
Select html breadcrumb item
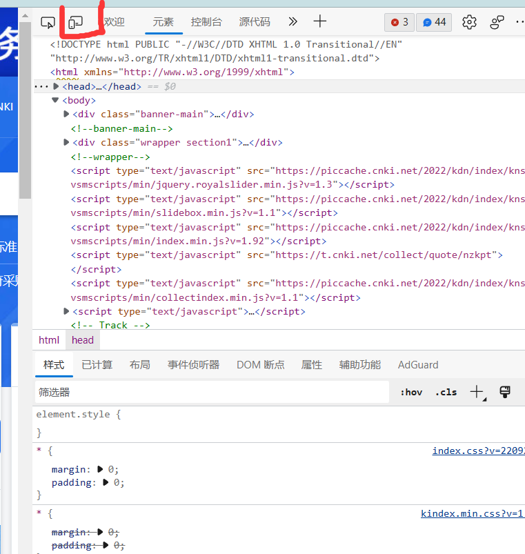(x=49, y=340)
